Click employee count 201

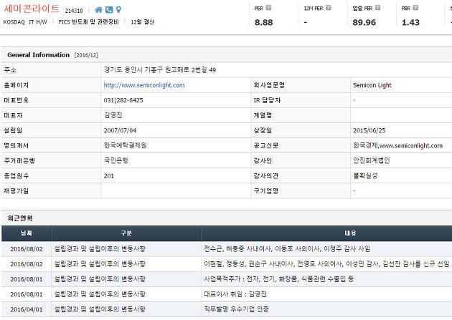[x=109, y=176]
